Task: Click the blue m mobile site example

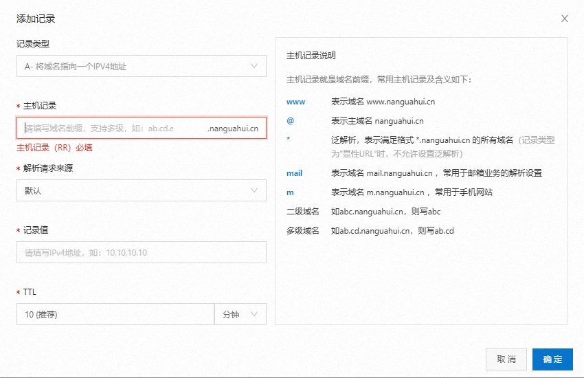Action: coord(289,192)
